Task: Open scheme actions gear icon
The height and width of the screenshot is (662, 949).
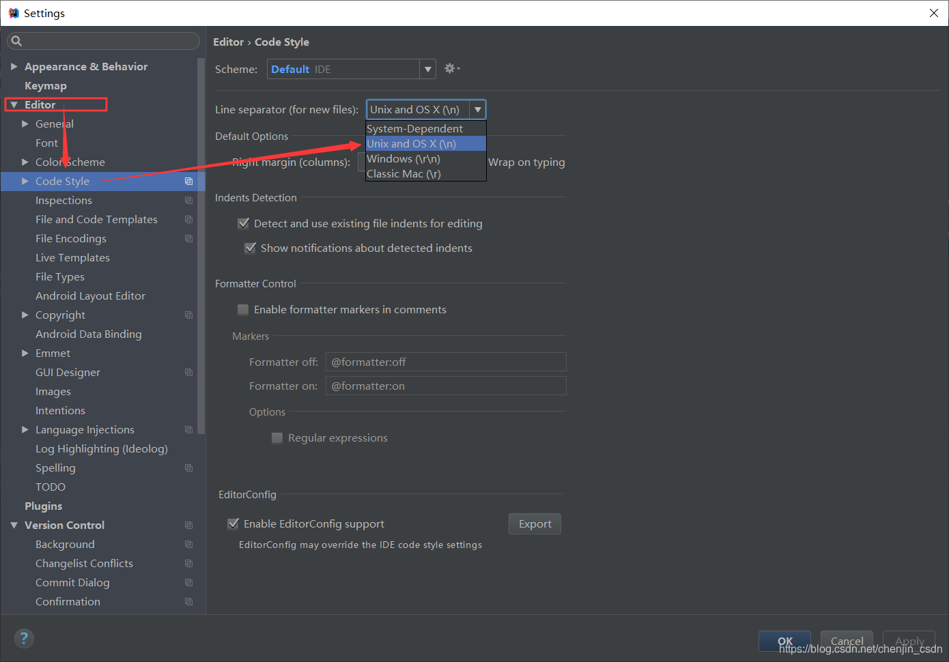Action: [x=452, y=68]
